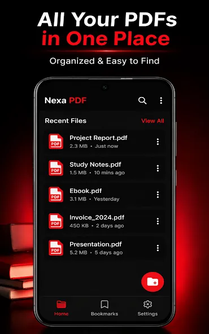This screenshot has width=209, height=334.
Task: Switch to the Settings tab
Action: coord(147,308)
